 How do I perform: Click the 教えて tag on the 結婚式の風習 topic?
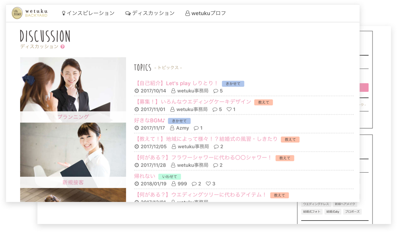point(290,139)
